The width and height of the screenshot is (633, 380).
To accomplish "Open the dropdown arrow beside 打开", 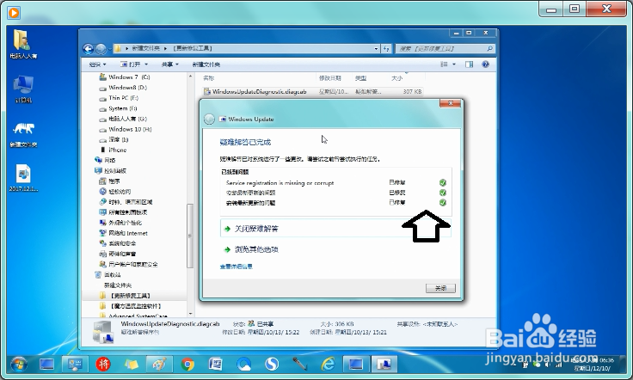I will [x=146, y=64].
